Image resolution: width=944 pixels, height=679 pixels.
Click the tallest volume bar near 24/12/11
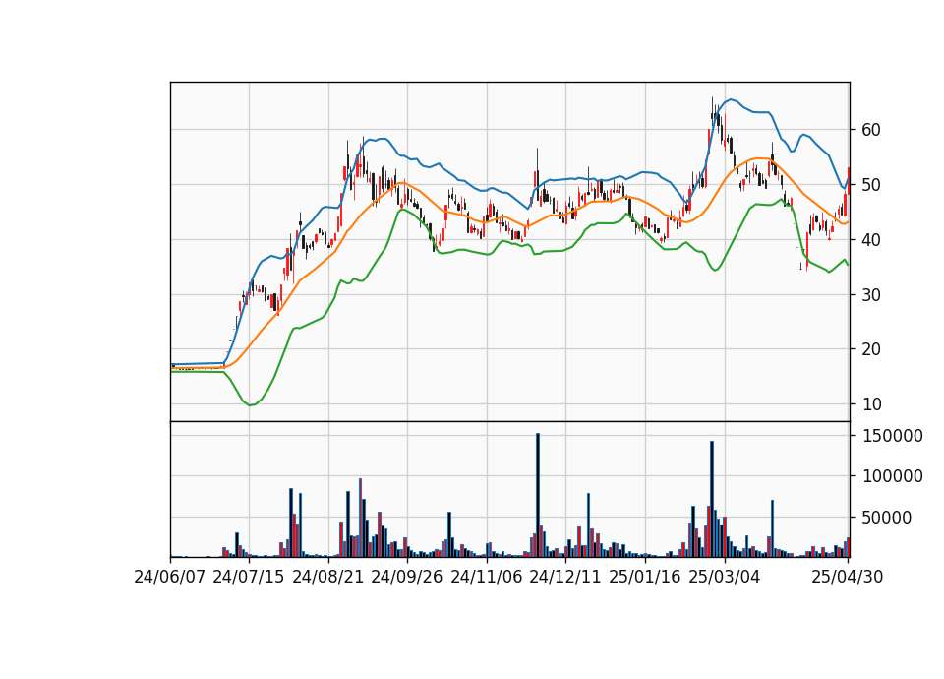(538, 495)
